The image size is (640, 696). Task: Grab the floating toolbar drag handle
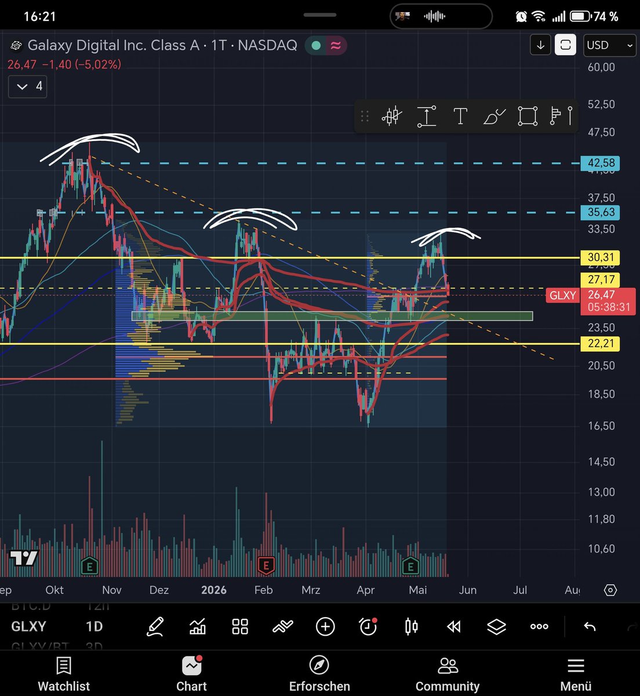click(x=365, y=116)
